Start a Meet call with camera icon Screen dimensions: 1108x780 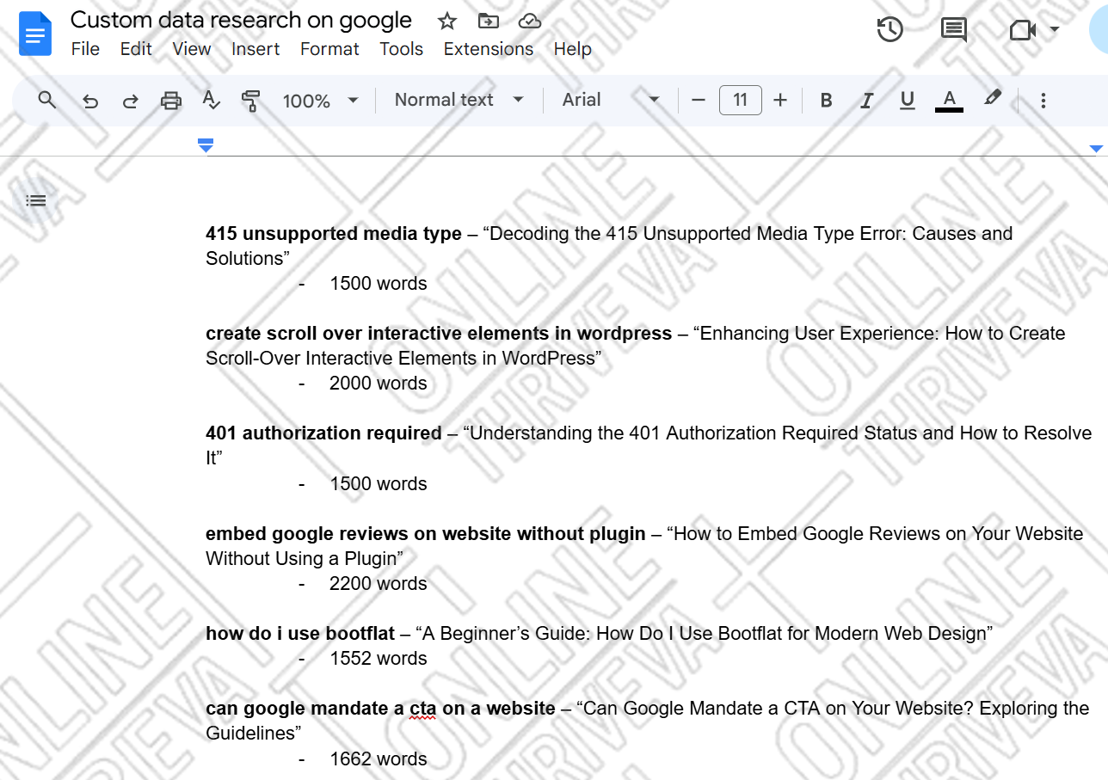[1022, 29]
